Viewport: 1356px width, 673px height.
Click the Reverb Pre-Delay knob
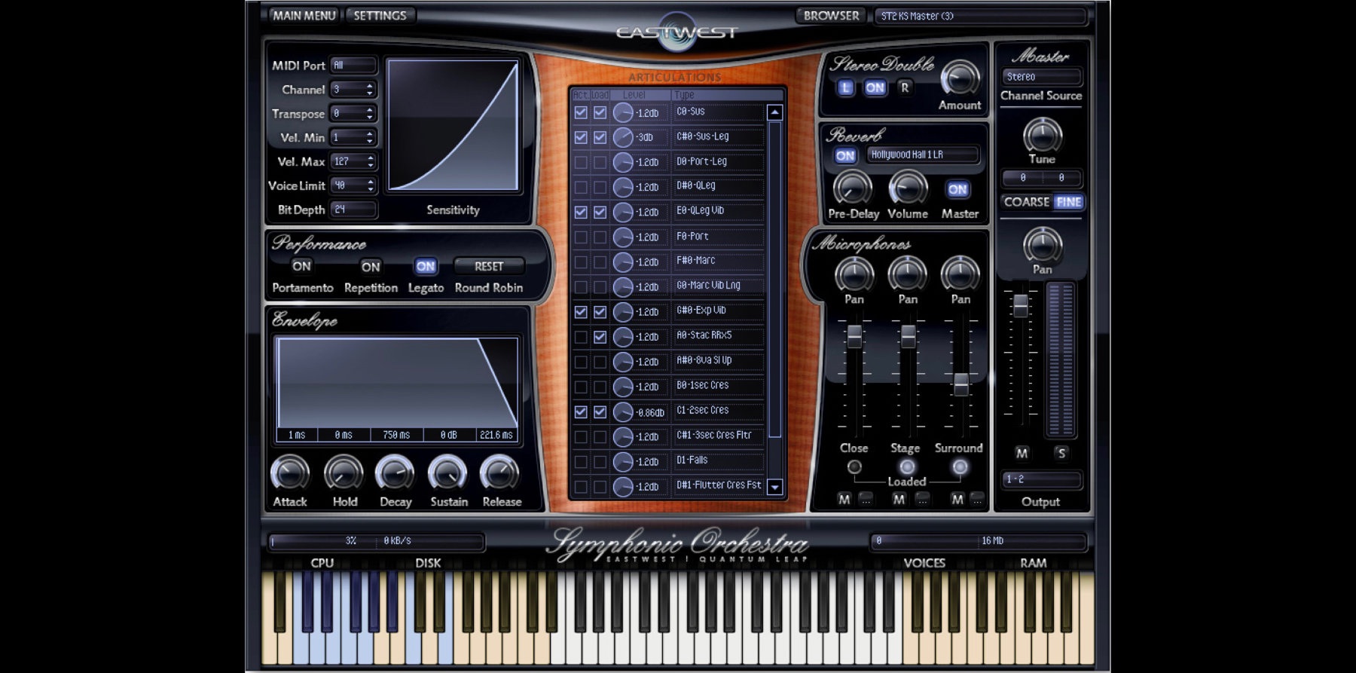(852, 188)
